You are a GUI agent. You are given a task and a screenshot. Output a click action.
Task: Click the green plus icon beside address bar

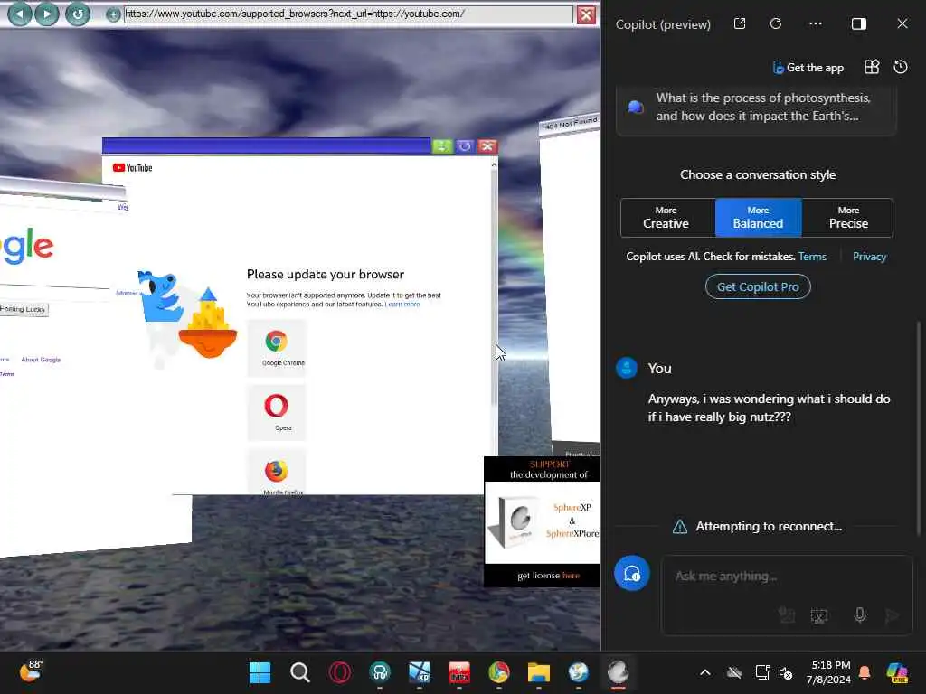coord(113,14)
